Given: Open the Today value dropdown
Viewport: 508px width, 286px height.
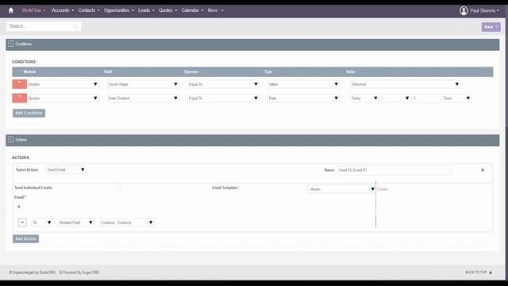Looking at the screenshot, I should pyautogui.click(x=364, y=99).
